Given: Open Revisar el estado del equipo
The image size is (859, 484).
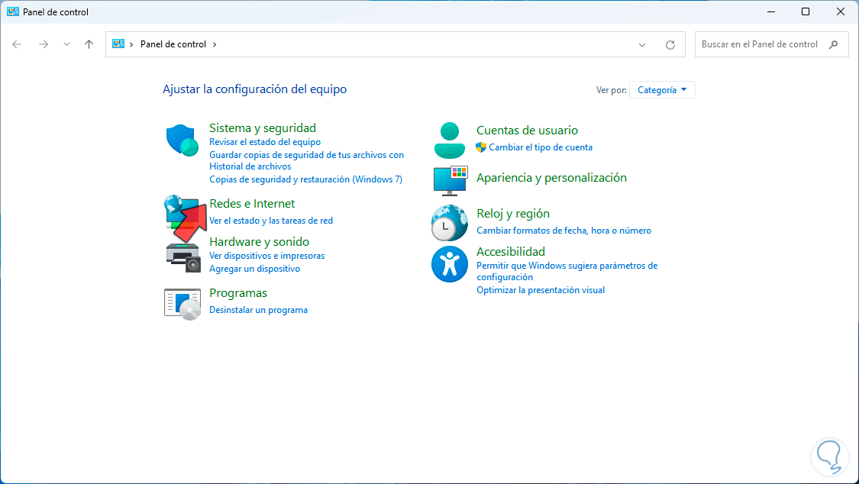Looking at the screenshot, I should [265, 142].
